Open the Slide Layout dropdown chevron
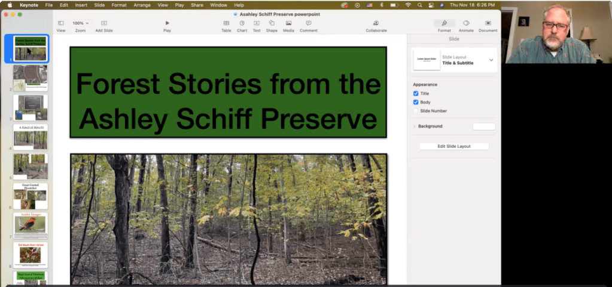The height and width of the screenshot is (287, 612). click(491, 60)
